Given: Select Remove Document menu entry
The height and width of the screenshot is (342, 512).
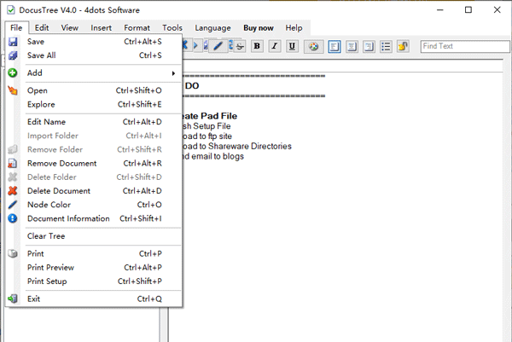Looking at the screenshot, I should point(94,163).
